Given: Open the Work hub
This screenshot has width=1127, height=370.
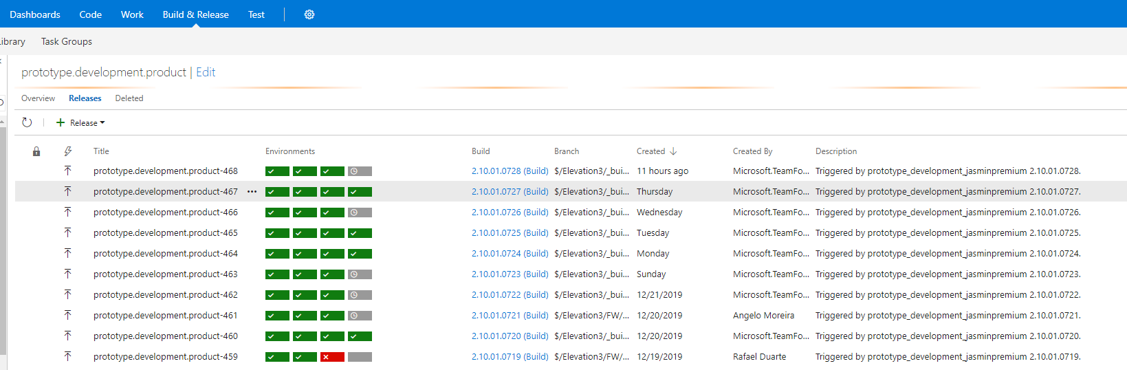Looking at the screenshot, I should pos(132,14).
